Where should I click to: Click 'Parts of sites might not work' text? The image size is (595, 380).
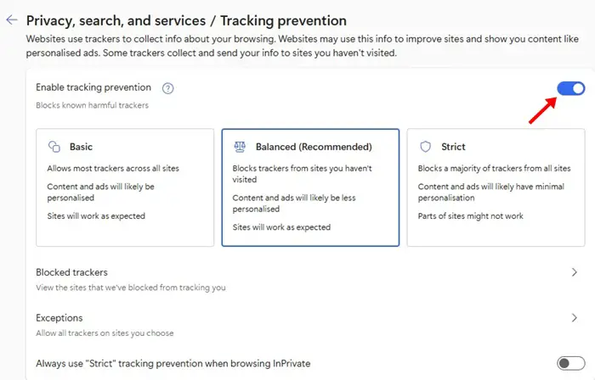[x=471, y=216]
